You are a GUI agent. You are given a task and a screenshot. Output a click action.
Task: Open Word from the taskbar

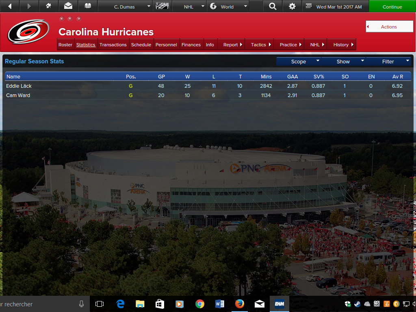(x=219, y=304)
